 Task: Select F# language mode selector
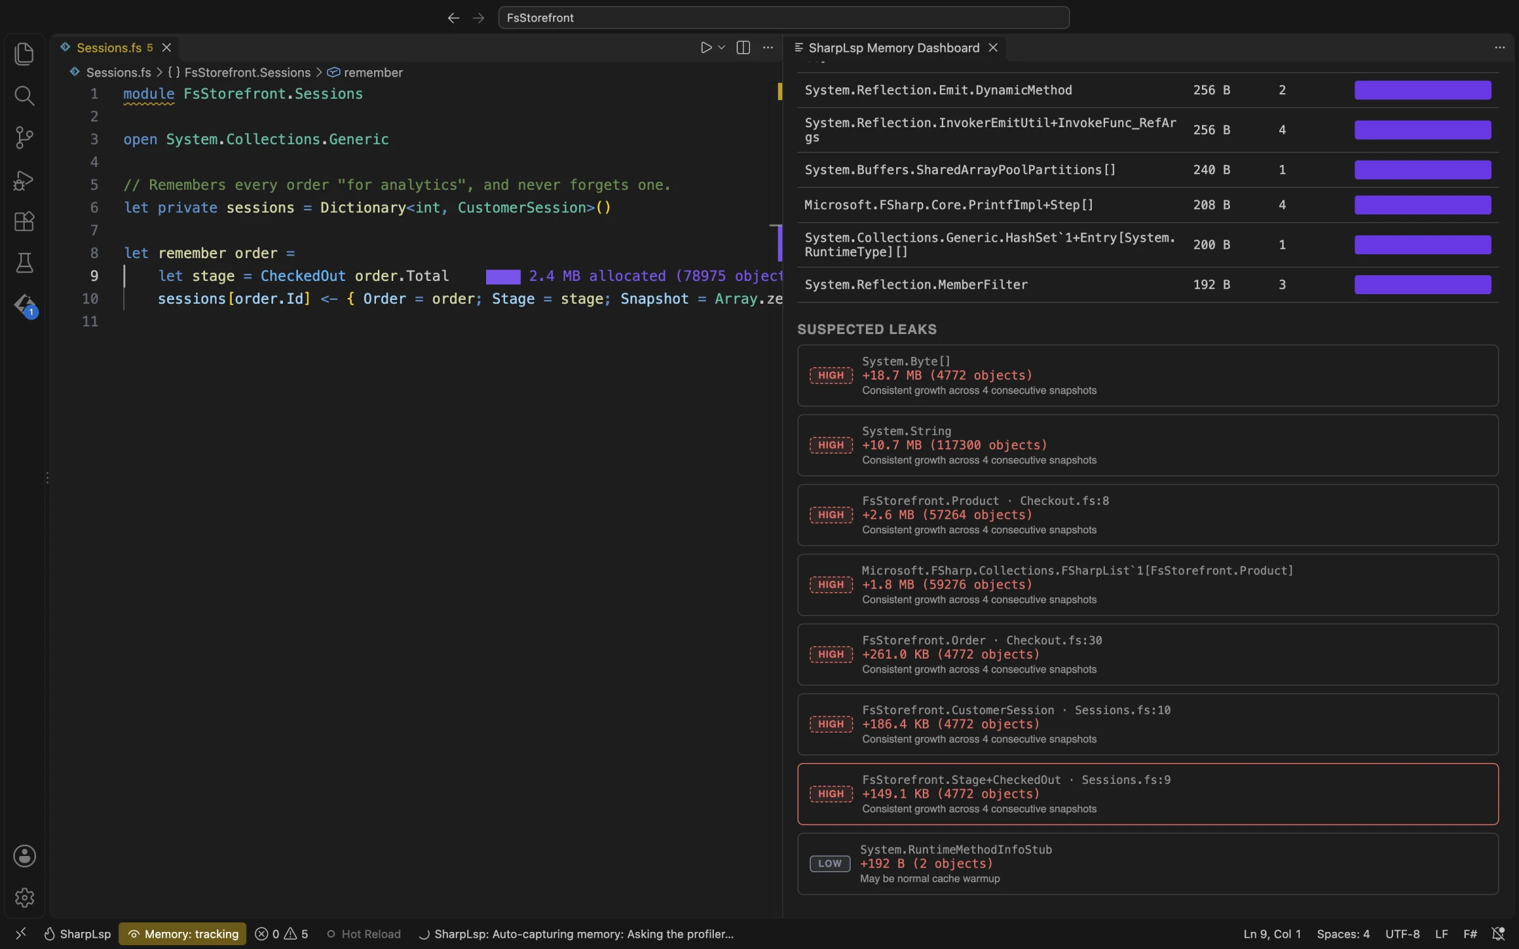(x=1470, y=934)
